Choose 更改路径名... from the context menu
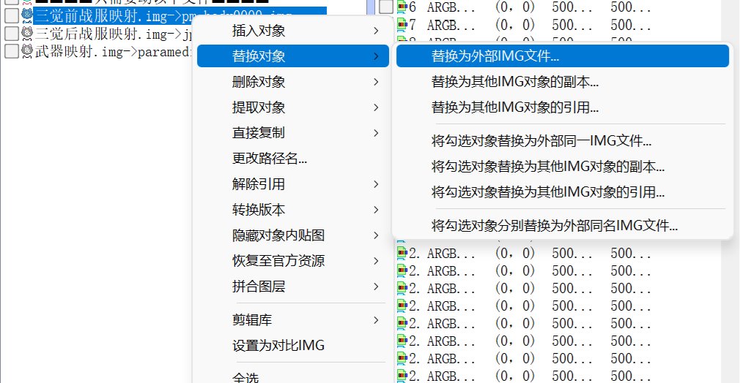740x383 pixels. 270,159
